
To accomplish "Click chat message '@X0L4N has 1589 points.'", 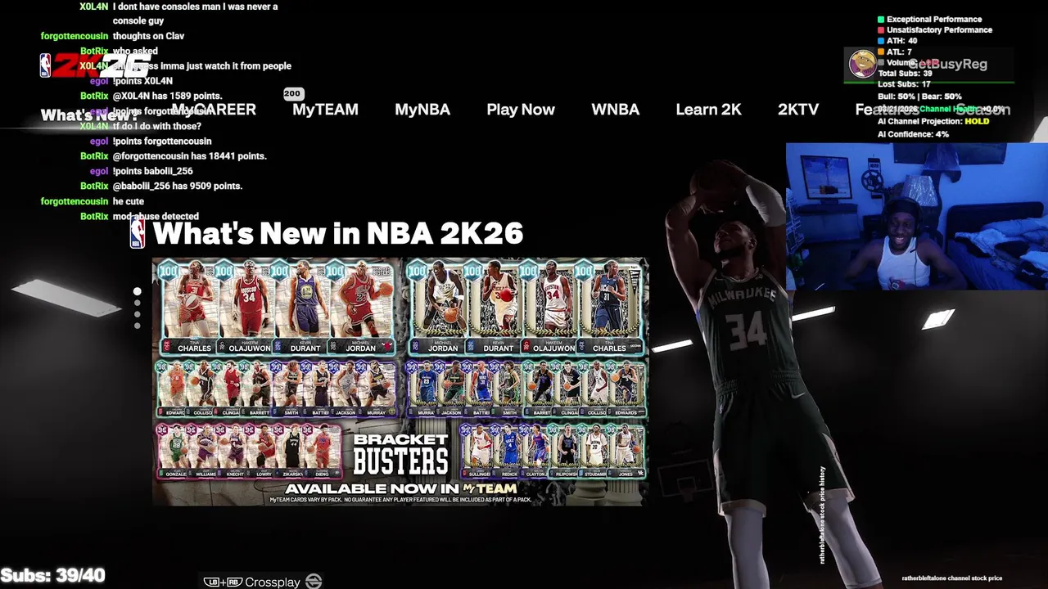I will 167,96.
